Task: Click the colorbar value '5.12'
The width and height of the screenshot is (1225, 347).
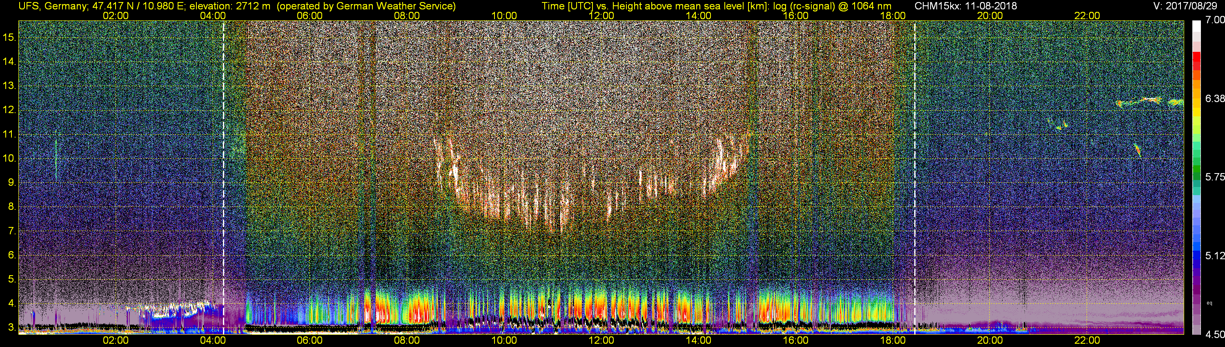Action: click(x=1215, y=256)
